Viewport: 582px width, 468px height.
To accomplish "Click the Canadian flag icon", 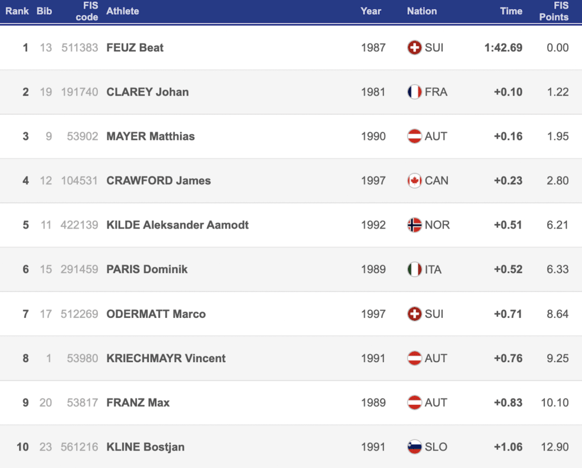I will point(414,181).
